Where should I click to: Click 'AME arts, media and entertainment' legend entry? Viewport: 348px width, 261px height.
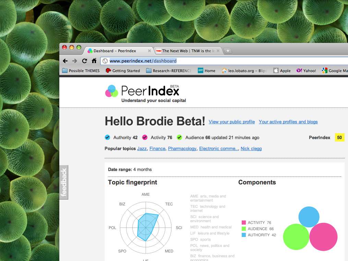[208, 198]
